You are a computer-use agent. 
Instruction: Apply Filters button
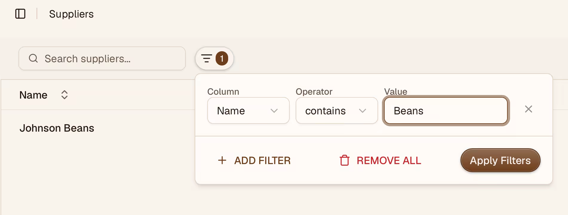point(500,161)
